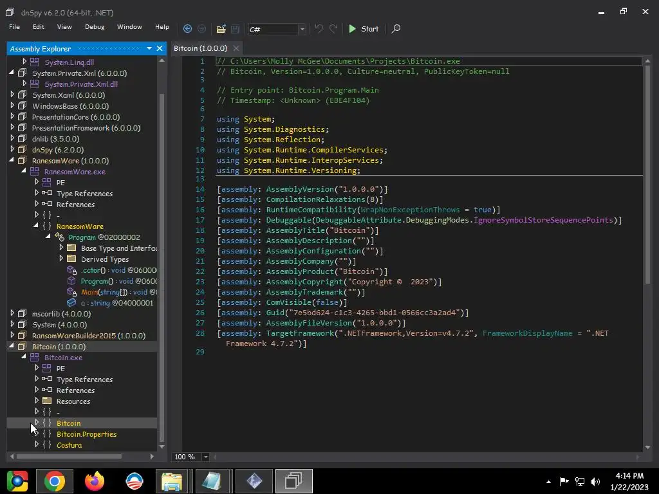Image resolution: width=659 pixels, height=494 pixels.
Task: Collapse the RanesomWare (1.0.0.0) assembly node
Action: [x=12, y=160]
